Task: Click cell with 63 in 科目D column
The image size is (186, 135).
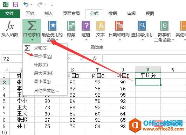Action: pyautogui.click(x=123, y=107)
